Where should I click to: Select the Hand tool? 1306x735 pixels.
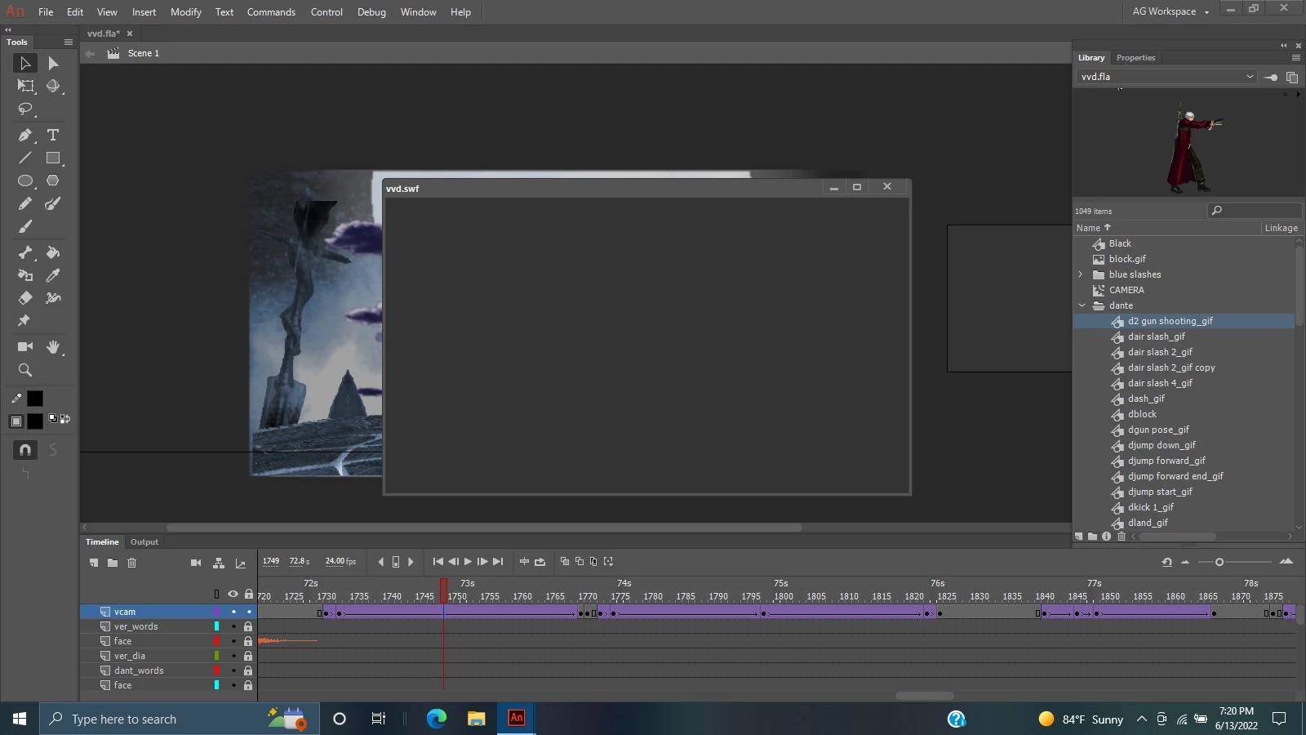53,347
